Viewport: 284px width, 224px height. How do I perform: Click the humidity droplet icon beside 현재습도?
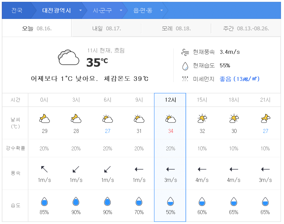click(185, 66)
